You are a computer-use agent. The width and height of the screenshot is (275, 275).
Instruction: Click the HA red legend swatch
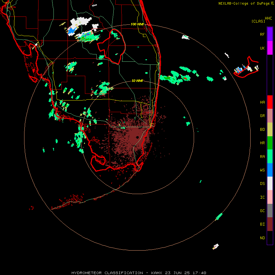point(270,102)
